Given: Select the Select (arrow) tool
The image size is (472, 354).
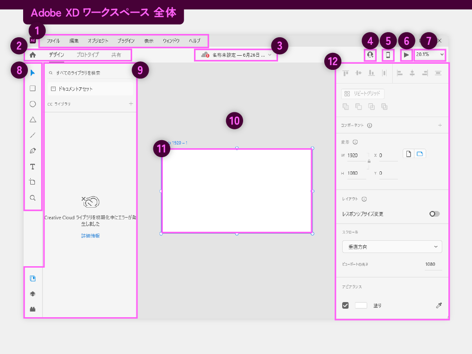Looking at the screenshot, I should pos(33,73).
